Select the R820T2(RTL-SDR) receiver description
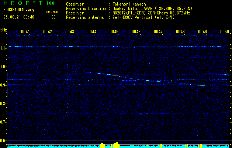The width and height of the screenshot is (232, 148). tap(151, 13)
